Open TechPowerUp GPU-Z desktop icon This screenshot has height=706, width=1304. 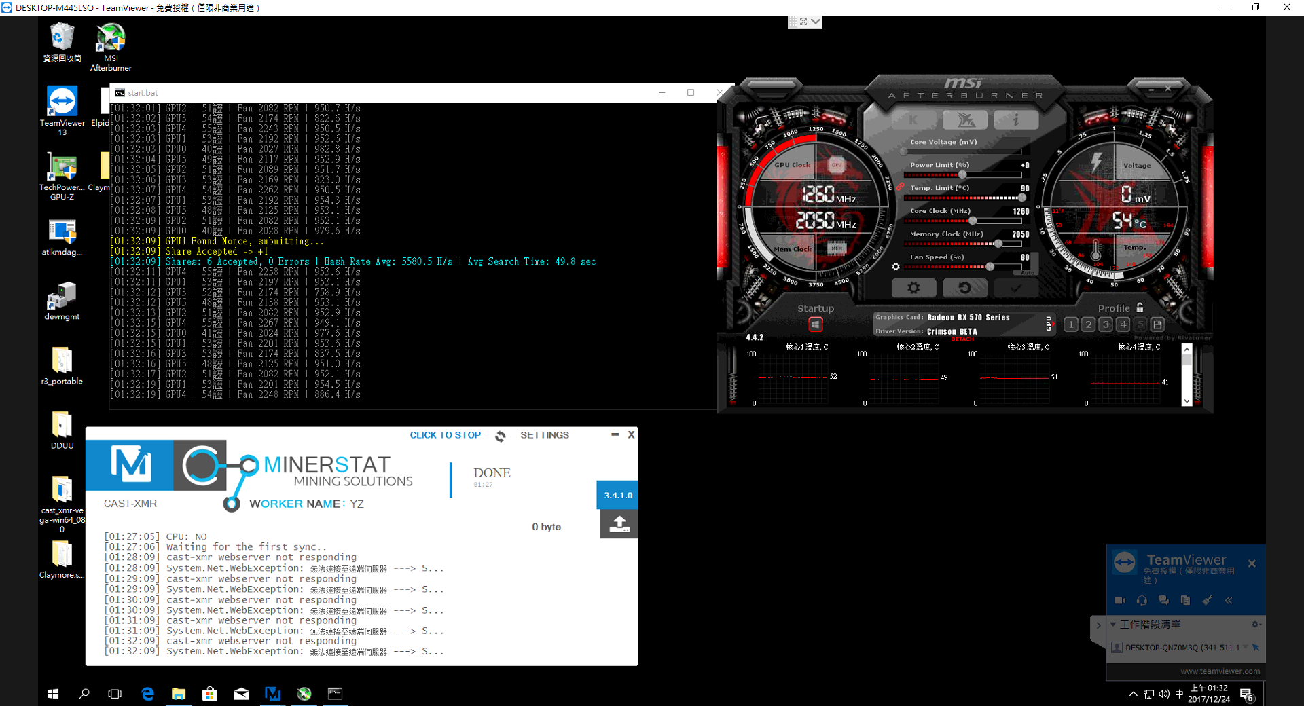tap(62, 175)
